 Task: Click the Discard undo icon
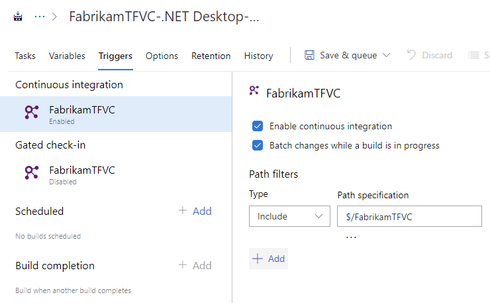(x=412, y=55)
